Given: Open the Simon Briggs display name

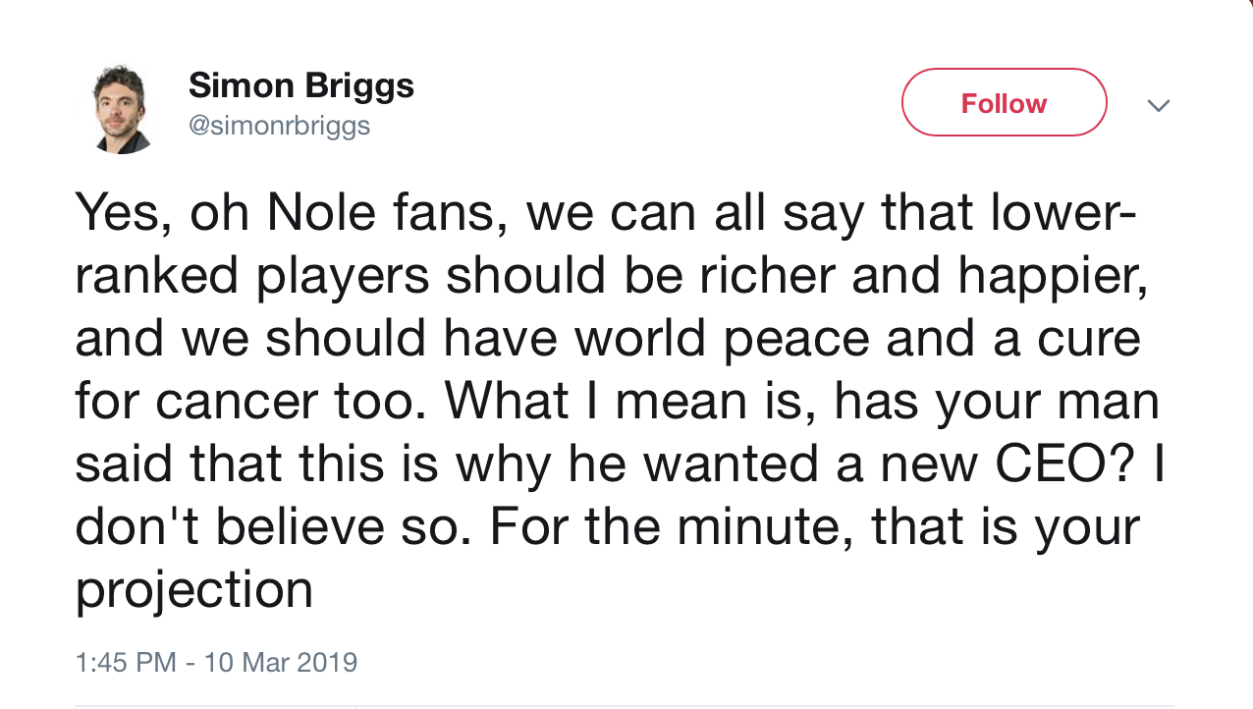Looking at the screenshot, I should [300, 86].
